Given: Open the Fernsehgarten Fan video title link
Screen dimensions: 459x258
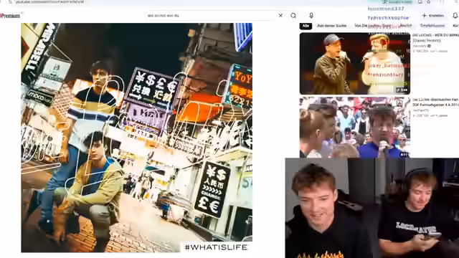Looking at the screenshot, I should 435,102.
